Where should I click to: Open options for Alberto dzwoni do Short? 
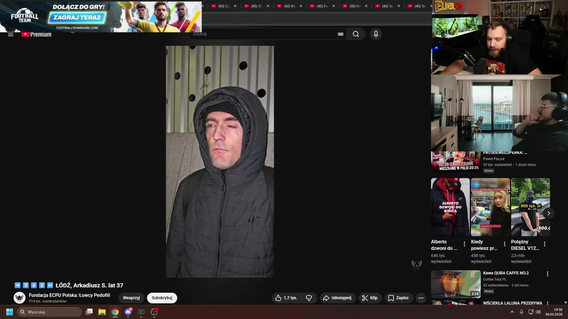point(464,244)
